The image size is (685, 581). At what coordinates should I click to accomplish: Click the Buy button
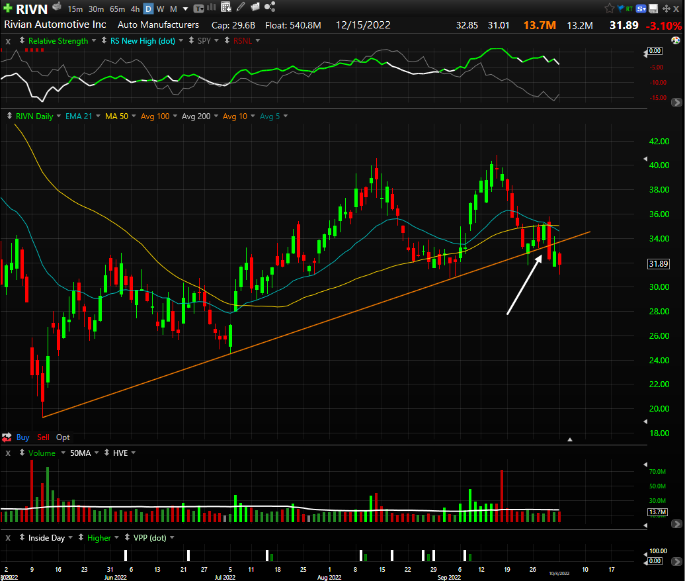pos(22,437)
